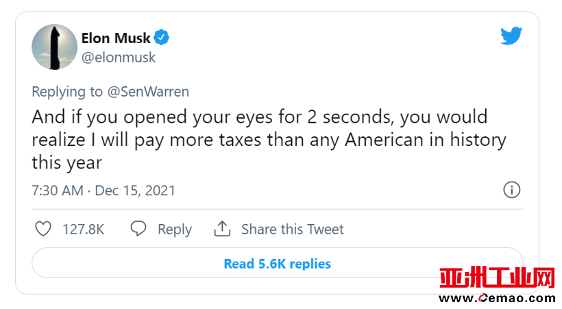Click the Twitter bird logo
562x309 pixels.
[x=511, y=37]
